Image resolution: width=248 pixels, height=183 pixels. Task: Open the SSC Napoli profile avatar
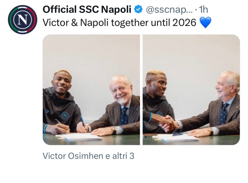coord(22,19)
